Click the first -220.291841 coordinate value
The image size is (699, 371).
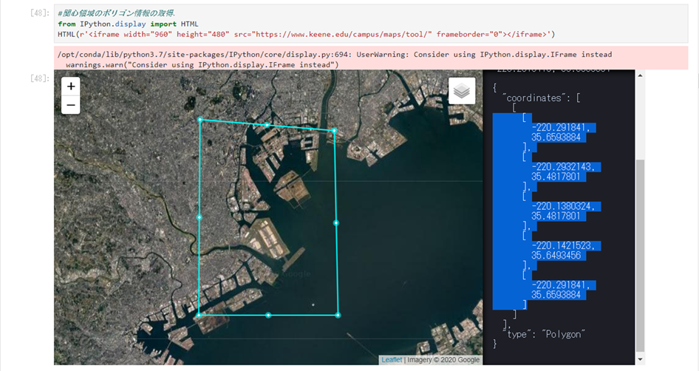pos(560,128)
